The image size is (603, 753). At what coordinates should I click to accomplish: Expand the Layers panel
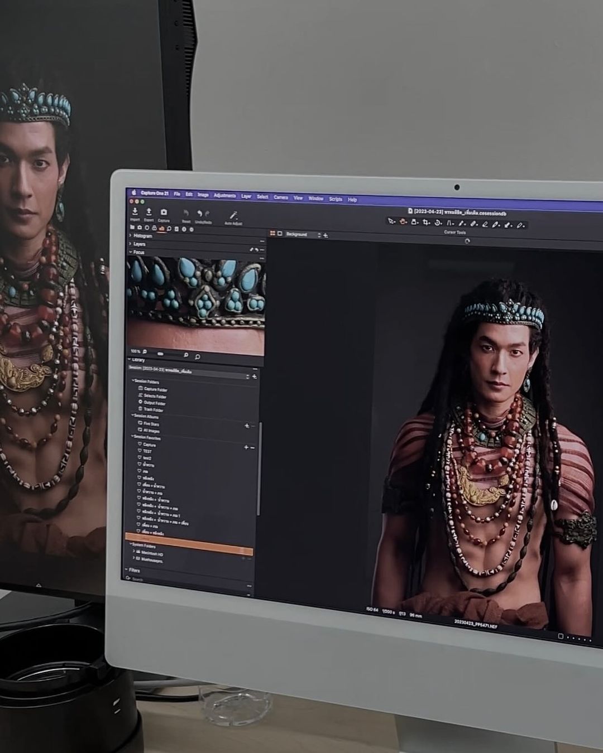point(131,244)
